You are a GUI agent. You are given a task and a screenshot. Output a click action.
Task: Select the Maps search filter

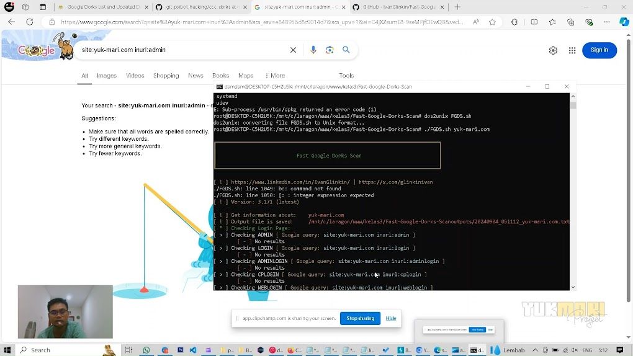246,76
